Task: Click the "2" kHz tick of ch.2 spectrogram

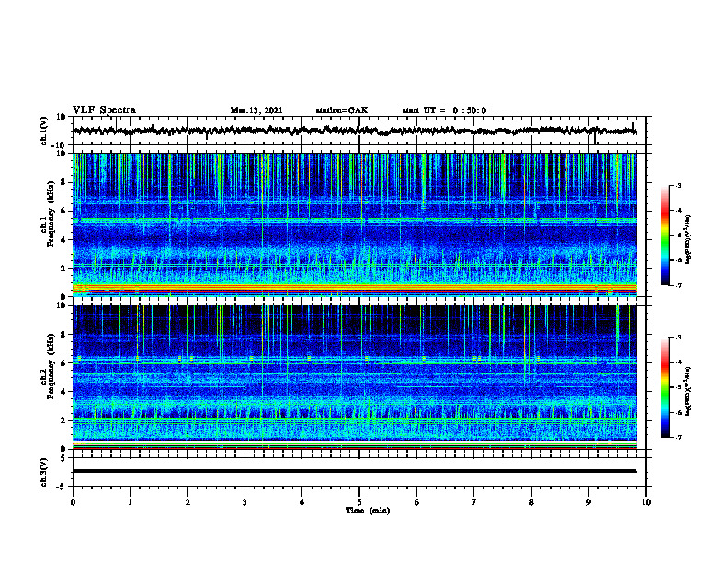Action: [x=63, y=420]
